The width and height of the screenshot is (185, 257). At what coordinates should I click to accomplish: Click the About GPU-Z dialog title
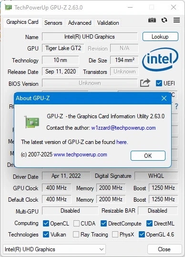(33, 98)
